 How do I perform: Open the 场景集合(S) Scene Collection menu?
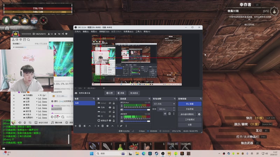click(128, 32)
